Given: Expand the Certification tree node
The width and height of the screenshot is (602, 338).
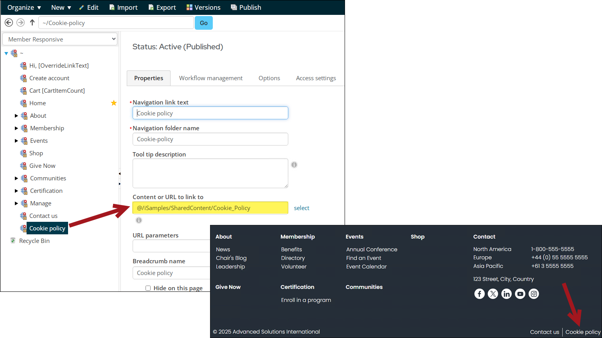Looking at the screenshot, I should click(16, 191).
